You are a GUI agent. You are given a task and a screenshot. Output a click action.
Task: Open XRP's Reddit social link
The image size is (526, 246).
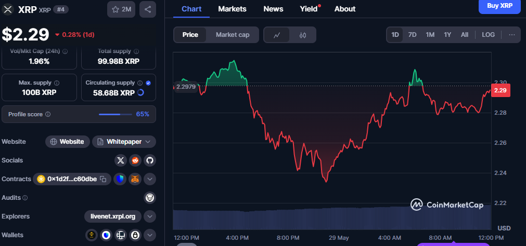(135, 160)
